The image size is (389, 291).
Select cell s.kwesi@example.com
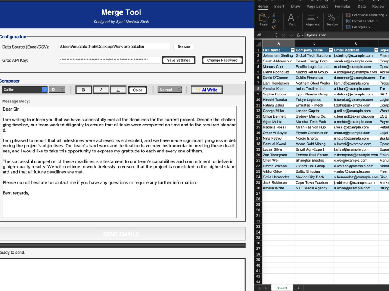pyautogui.click(x=356, y=144)
